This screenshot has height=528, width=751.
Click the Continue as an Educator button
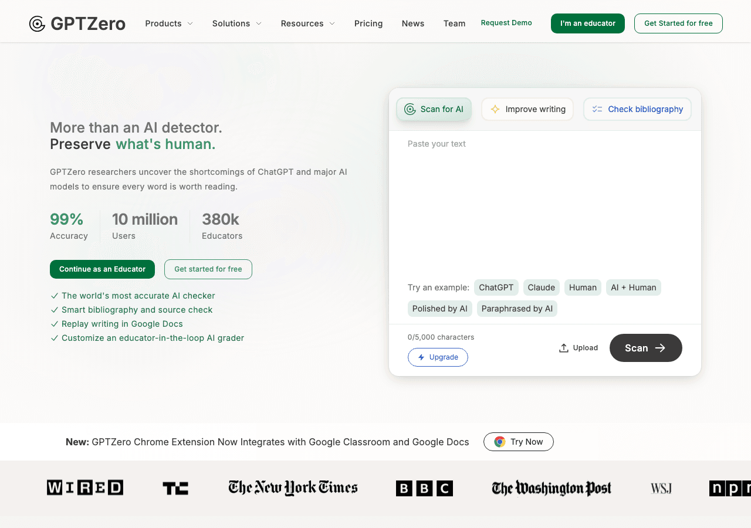[x=102, y=269]
